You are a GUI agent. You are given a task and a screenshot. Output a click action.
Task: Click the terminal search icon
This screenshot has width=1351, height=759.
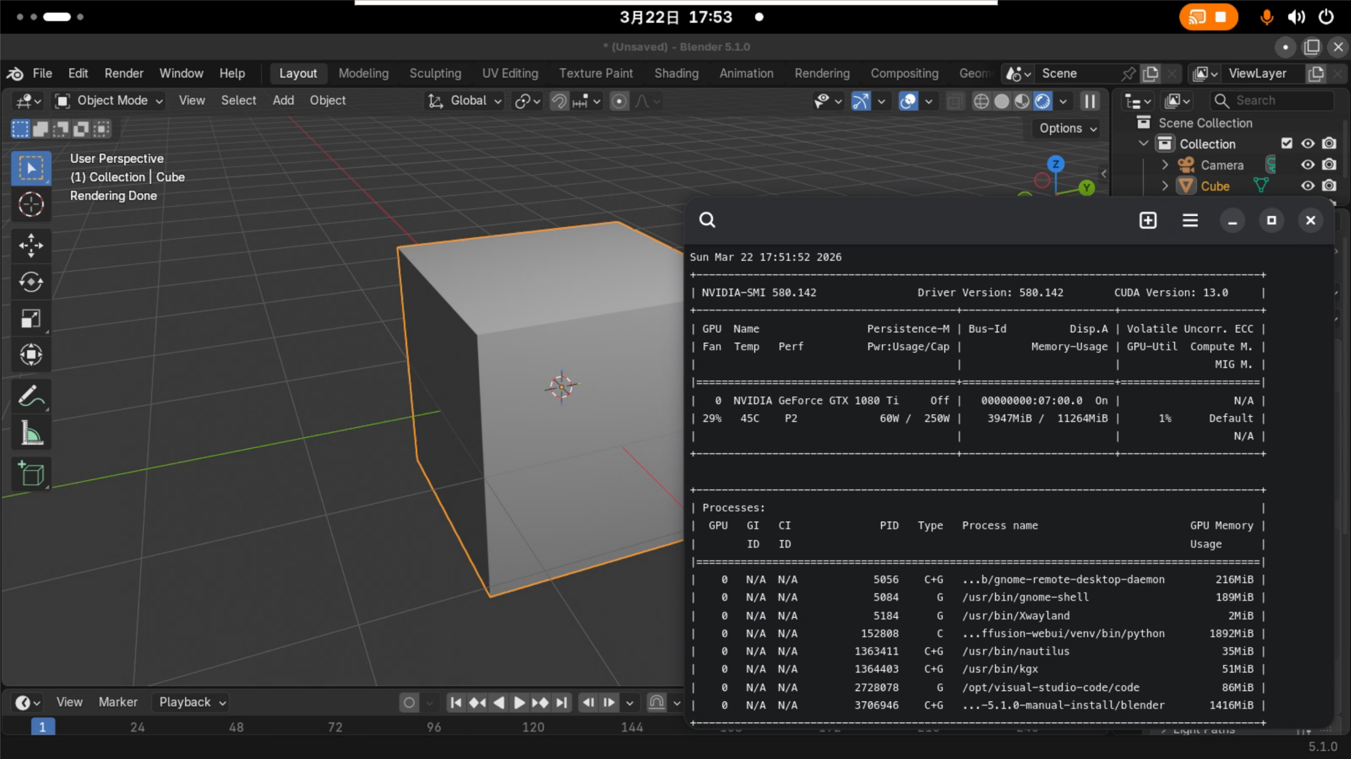[x=707, y=219]
